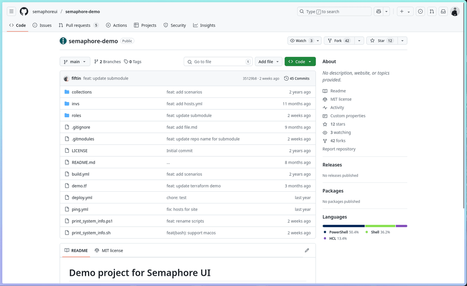The height and width of the screenshot is (286, 467).
Task: Open the main branch selector
Action: coord(75,62)
